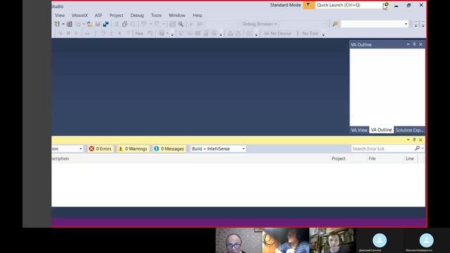Switch to the Solution Exp... tab
450x253 pixels.
(409, 130)
